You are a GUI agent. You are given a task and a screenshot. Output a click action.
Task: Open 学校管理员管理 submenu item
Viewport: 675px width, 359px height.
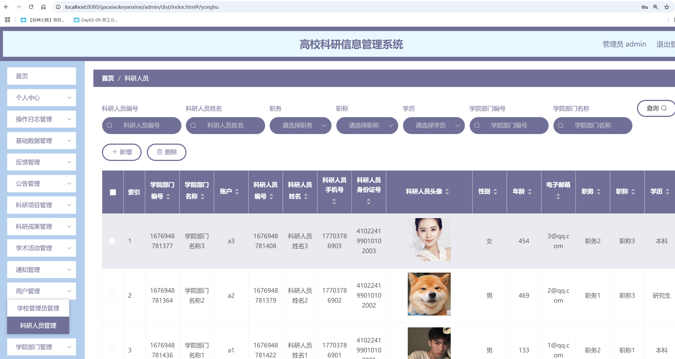[38, 308]
